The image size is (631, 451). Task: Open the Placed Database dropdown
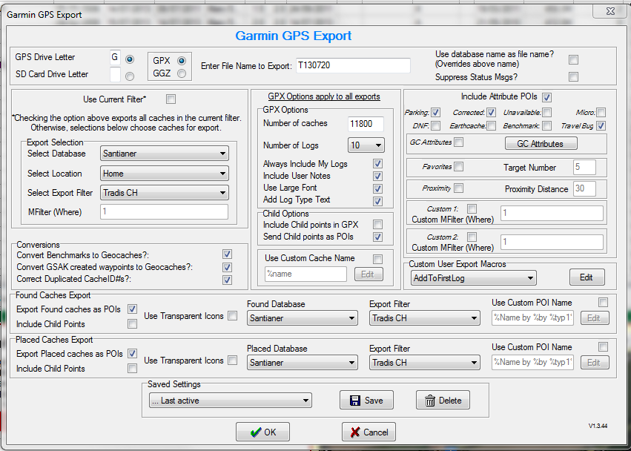pyautogui.click(x=303, y=363)
